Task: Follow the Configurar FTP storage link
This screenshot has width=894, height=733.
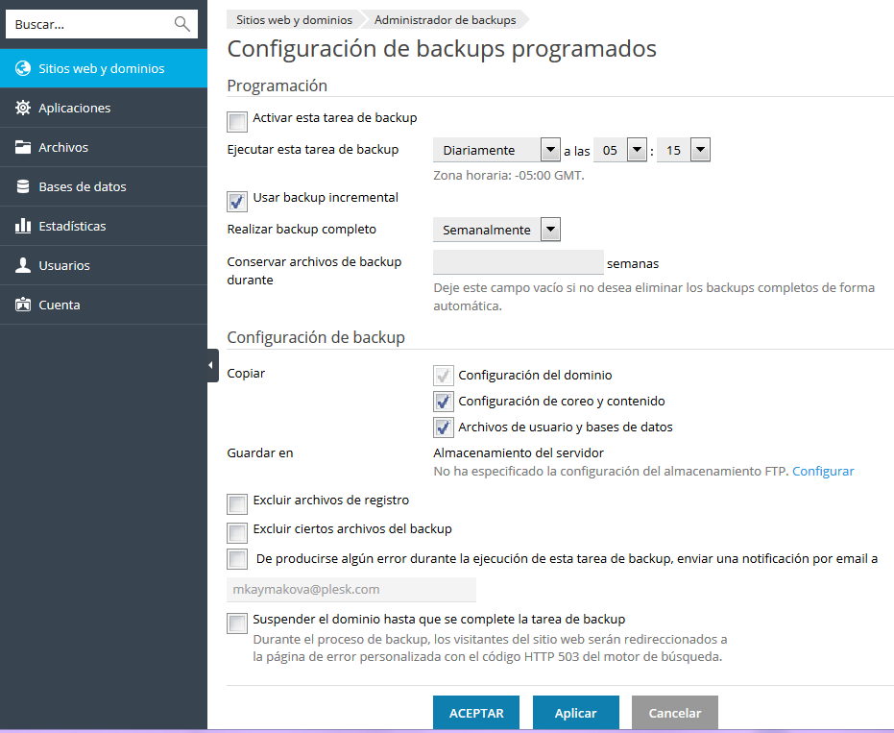Action: pyautogui.click(x=823, y=471)
